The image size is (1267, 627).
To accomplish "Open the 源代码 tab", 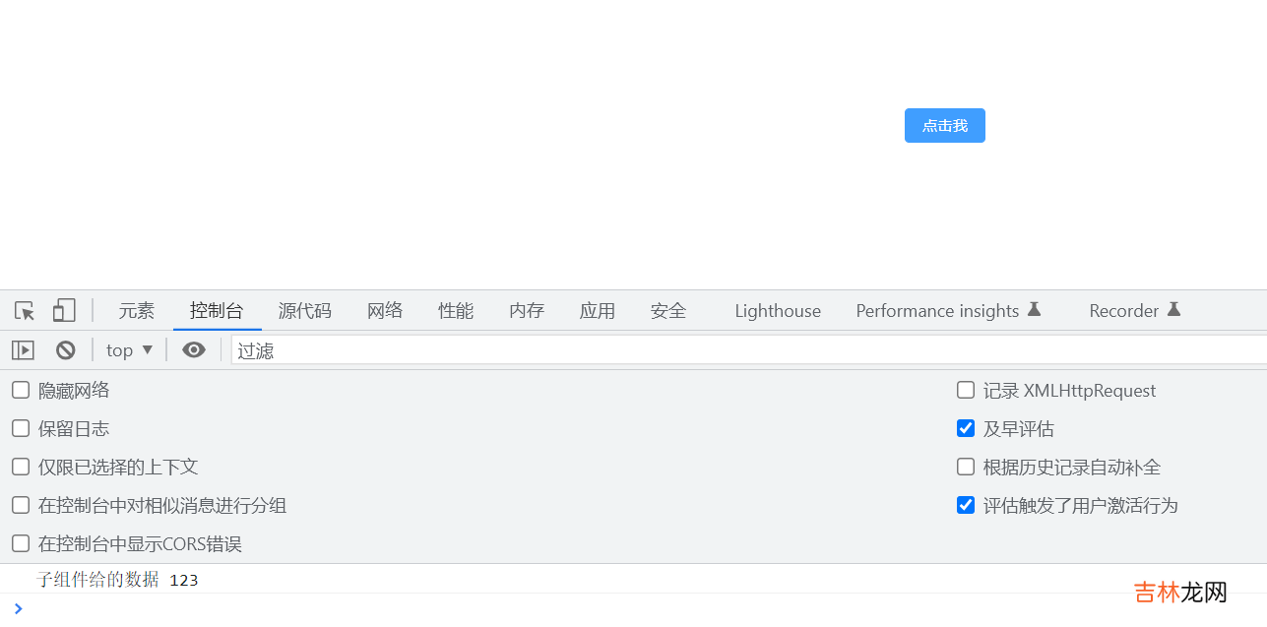I will point(305,311).
